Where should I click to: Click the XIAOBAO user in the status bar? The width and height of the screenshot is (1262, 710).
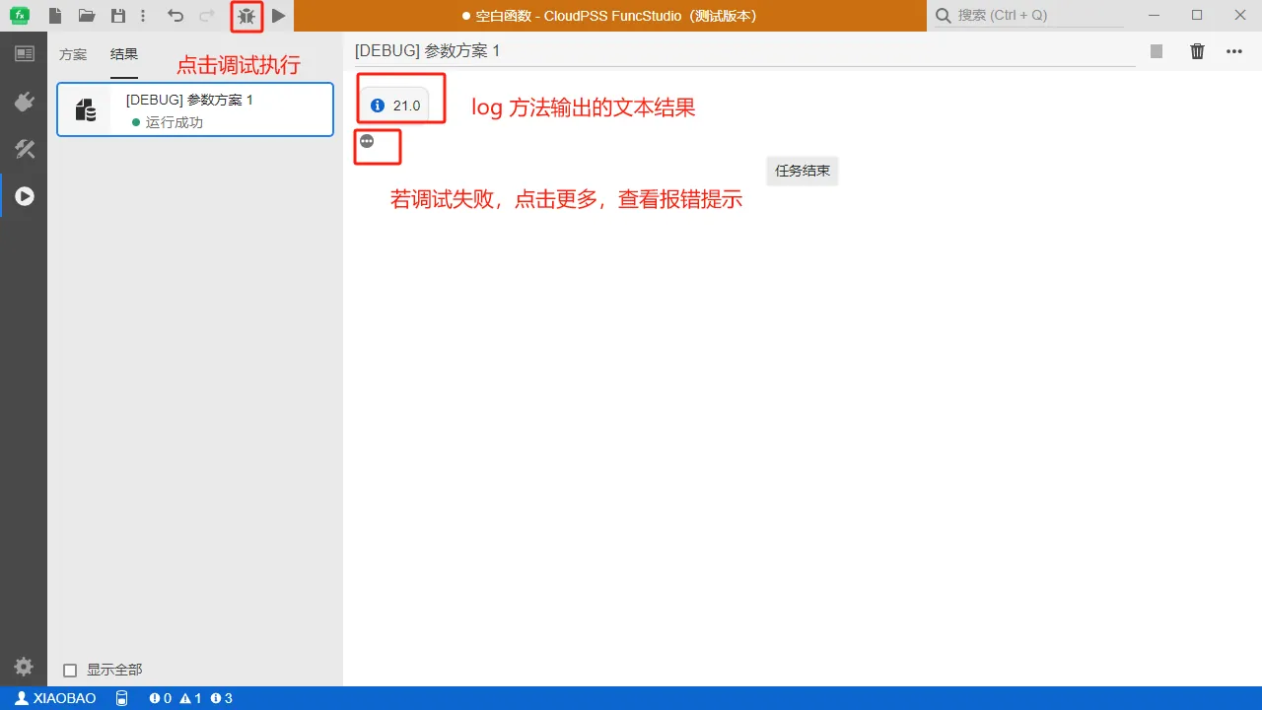point(56,698)
